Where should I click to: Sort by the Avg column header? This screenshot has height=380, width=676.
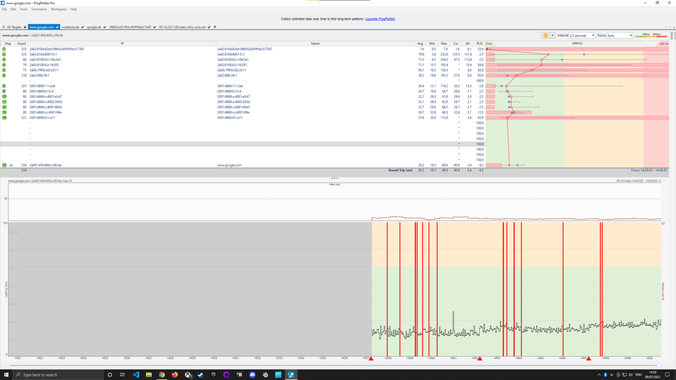point(420,43)
